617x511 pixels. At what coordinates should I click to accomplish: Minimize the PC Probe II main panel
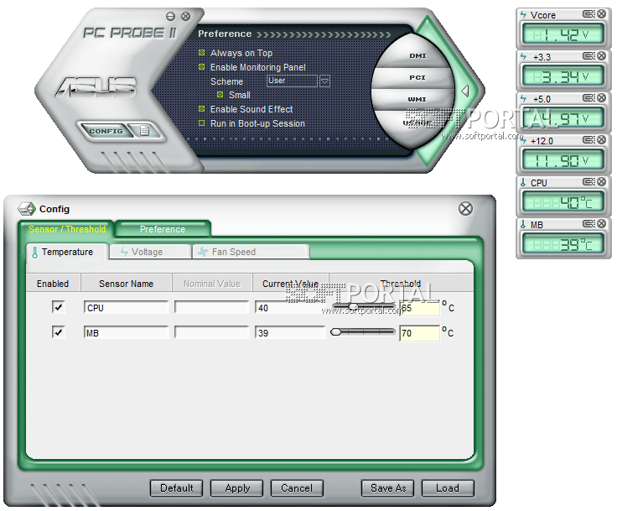pyautogui.click(x=170, y=16)
